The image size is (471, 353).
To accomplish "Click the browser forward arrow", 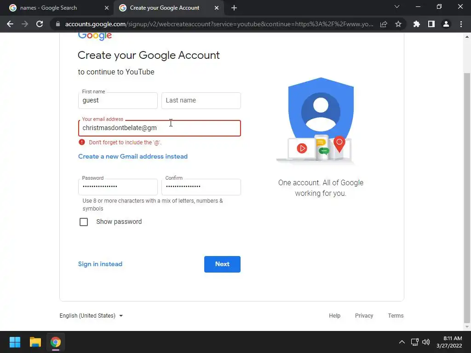I will tap(25, 24).
